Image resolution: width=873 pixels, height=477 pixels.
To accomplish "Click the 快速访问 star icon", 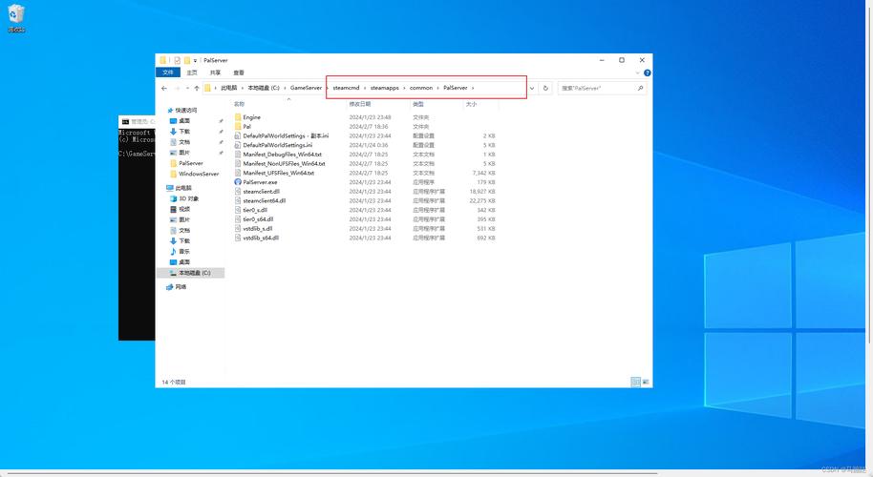I will (170, 110).
